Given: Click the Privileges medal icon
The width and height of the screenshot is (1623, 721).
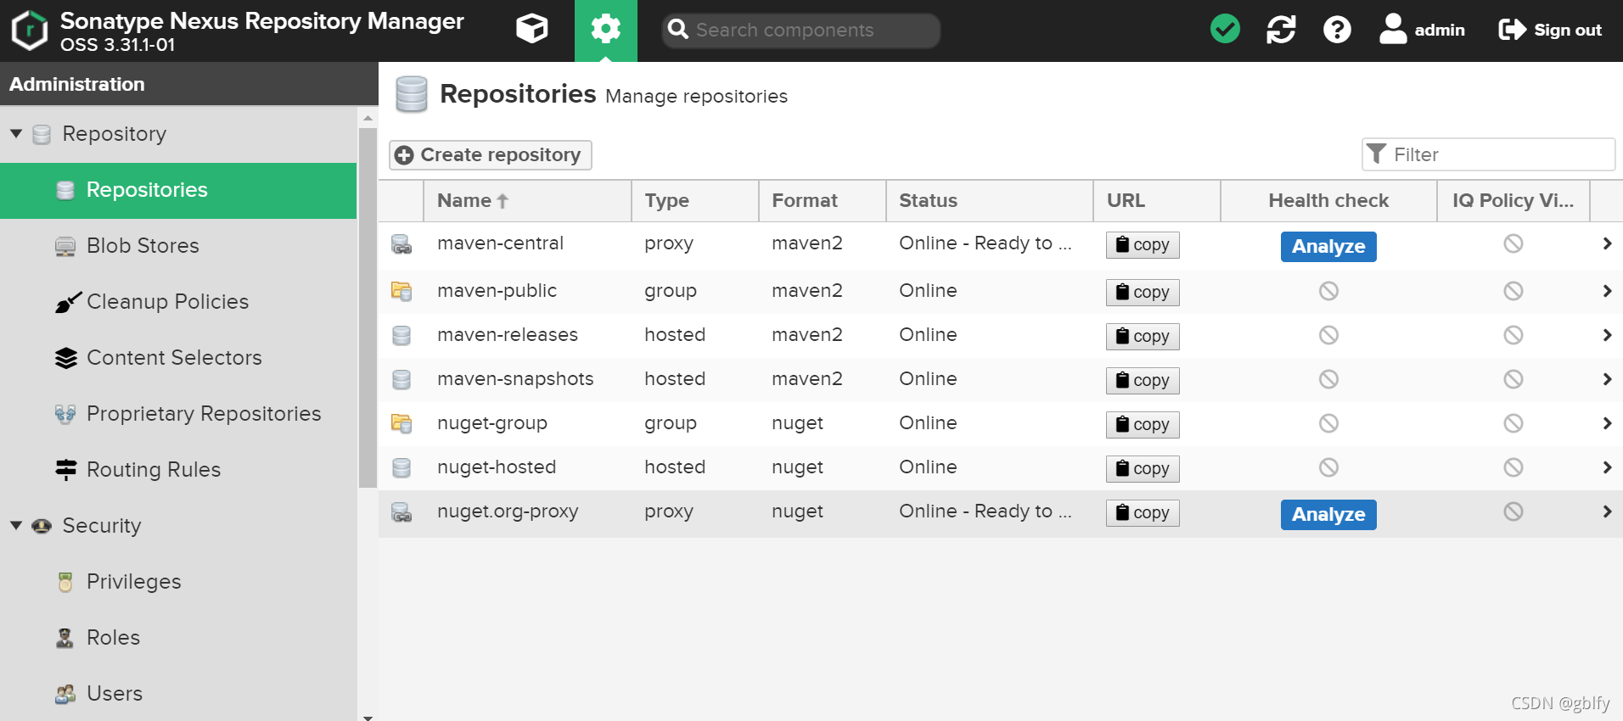Looking at the screenshot, I should pos(65,582).
